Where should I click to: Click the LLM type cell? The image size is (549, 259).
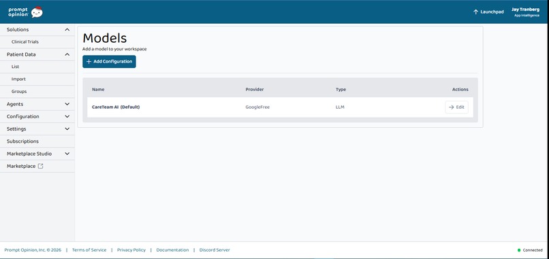pos(340,107)
